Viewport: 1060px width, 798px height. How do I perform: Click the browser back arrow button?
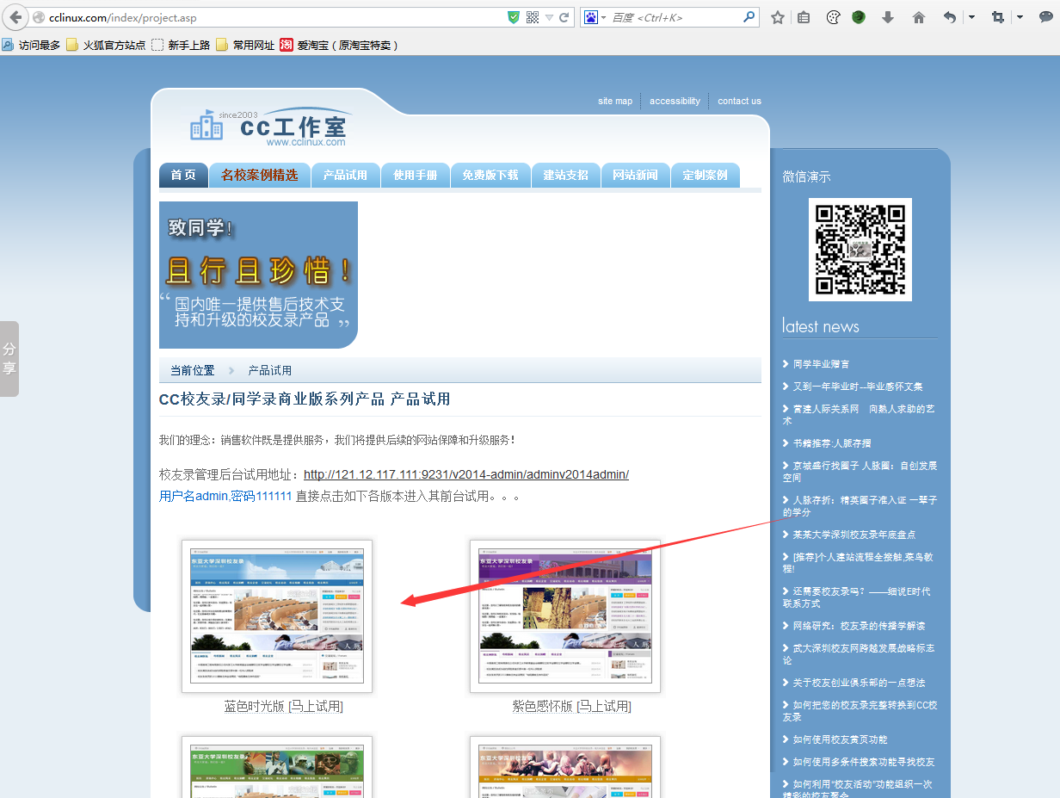pos(15,17)
